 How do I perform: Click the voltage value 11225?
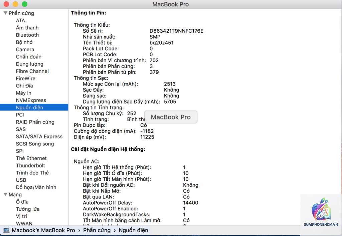coord(147,137)
